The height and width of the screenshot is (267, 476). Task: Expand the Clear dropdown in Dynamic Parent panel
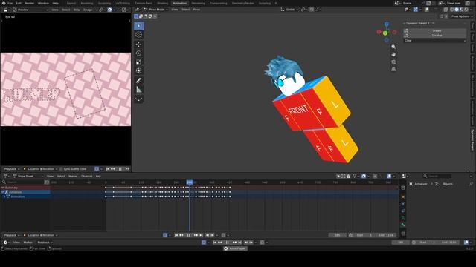coord(434,40)
